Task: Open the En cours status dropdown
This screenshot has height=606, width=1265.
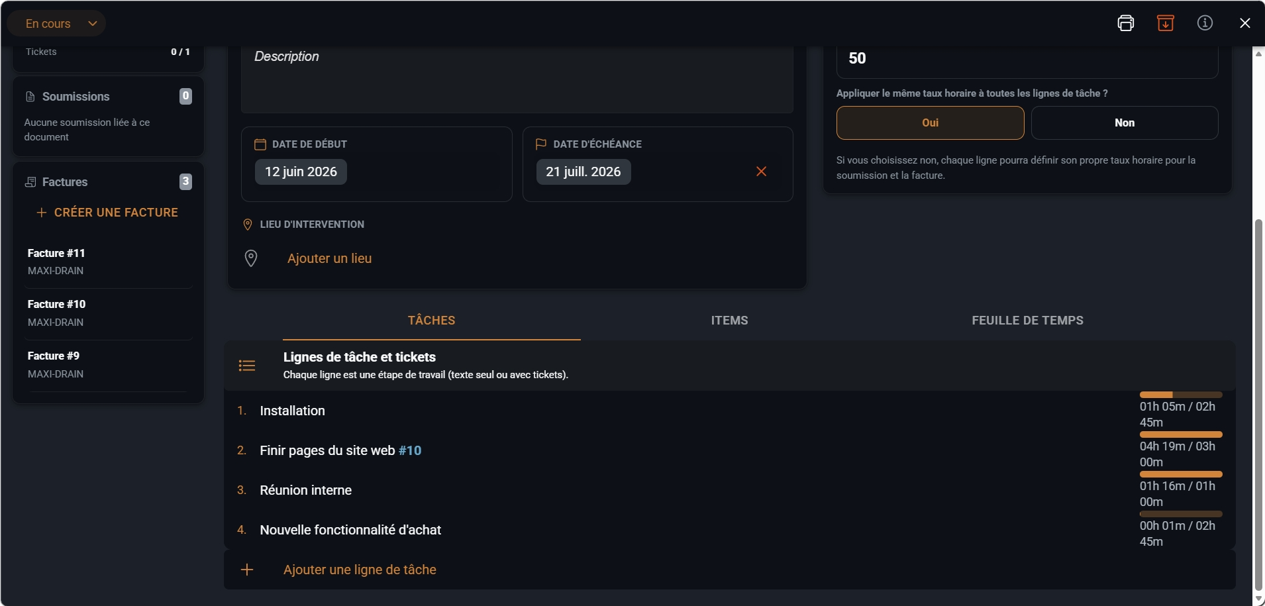Action: coord(56,23)
